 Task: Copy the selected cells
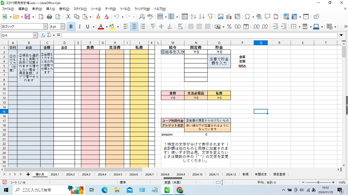(x=76, y=17)
